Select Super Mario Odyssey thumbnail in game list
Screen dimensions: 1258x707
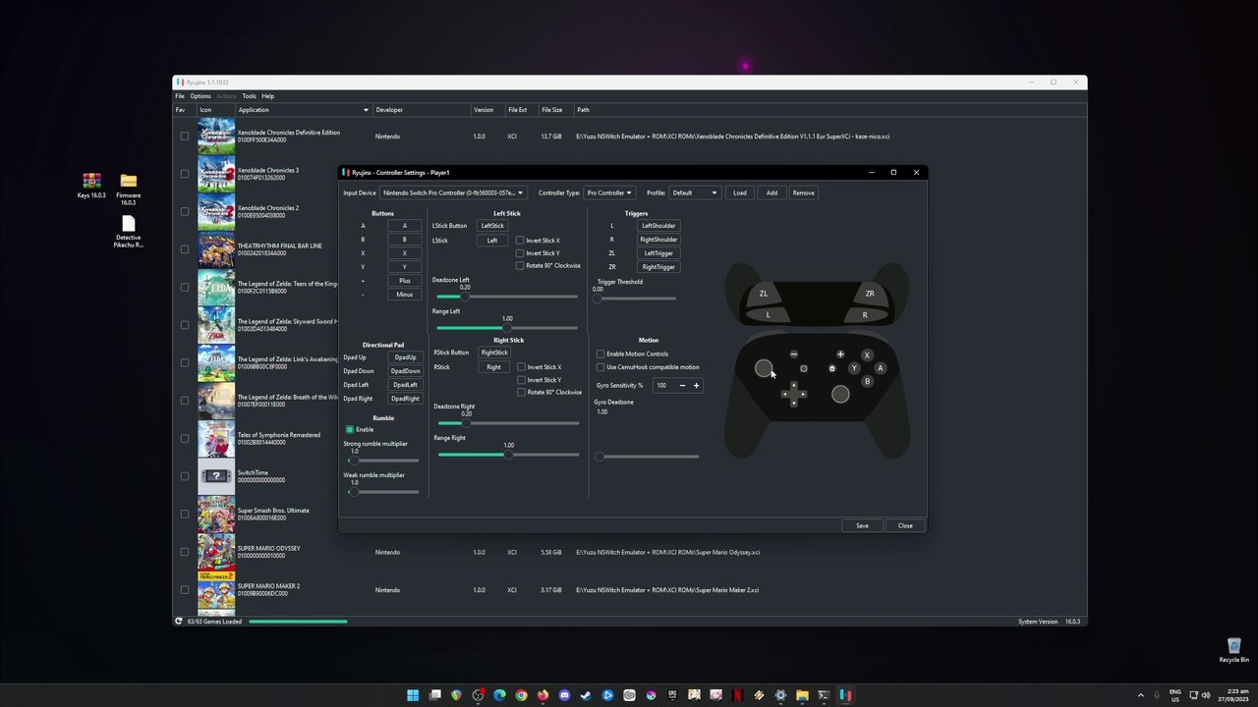(x=216, y=552)
